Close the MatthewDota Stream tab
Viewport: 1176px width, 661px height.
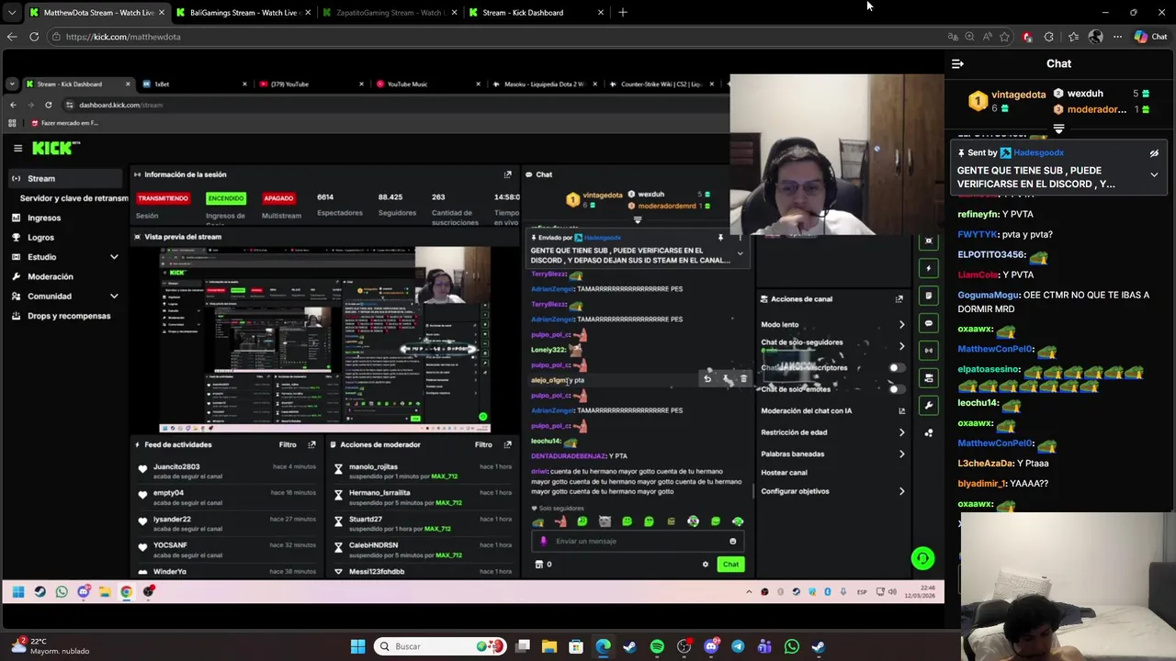(x=162, y=13)
